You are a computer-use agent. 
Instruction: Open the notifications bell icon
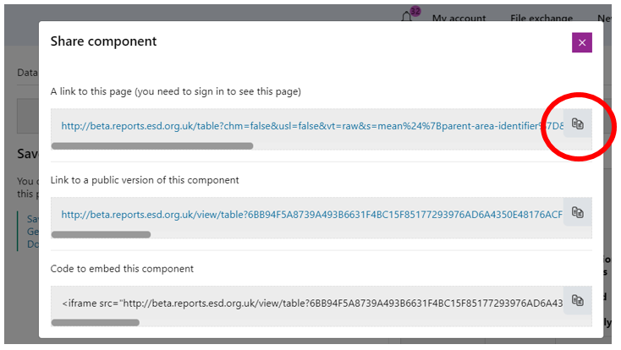click(x=406, y=17)
